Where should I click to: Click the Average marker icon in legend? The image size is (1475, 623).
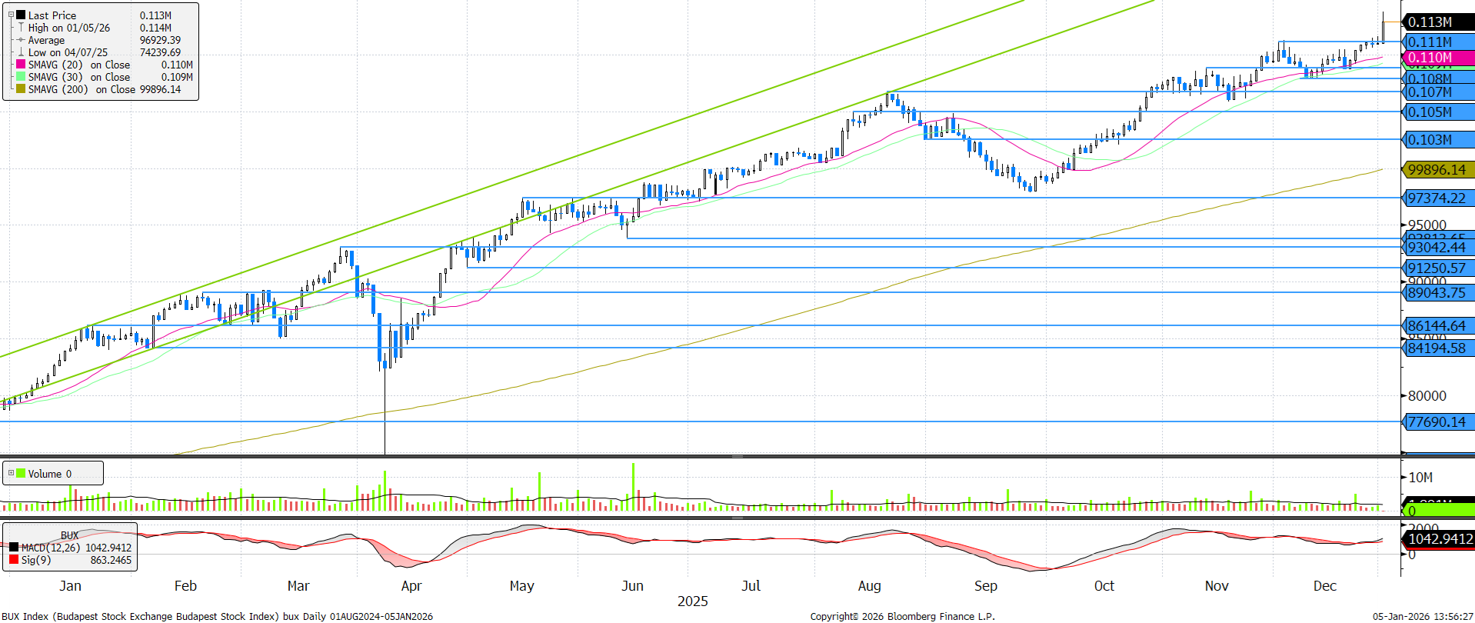pyautogui.click(x=21, y=40)
